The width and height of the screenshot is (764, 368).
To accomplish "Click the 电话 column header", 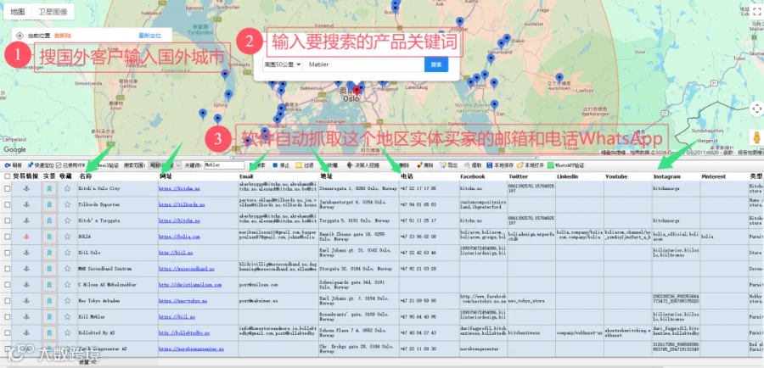I will point(407,176).
